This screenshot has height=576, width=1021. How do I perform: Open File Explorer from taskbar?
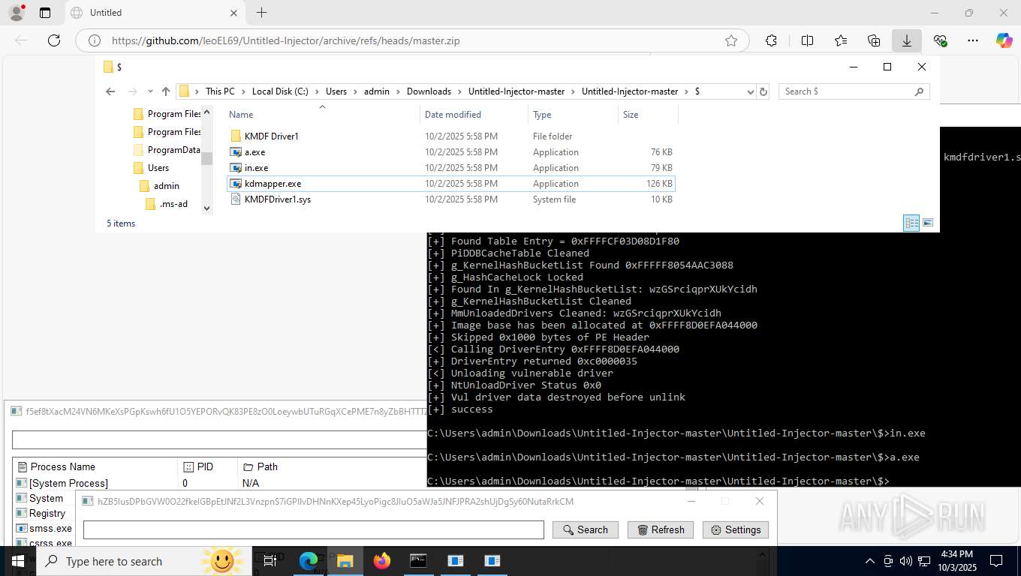click(345, 561)
